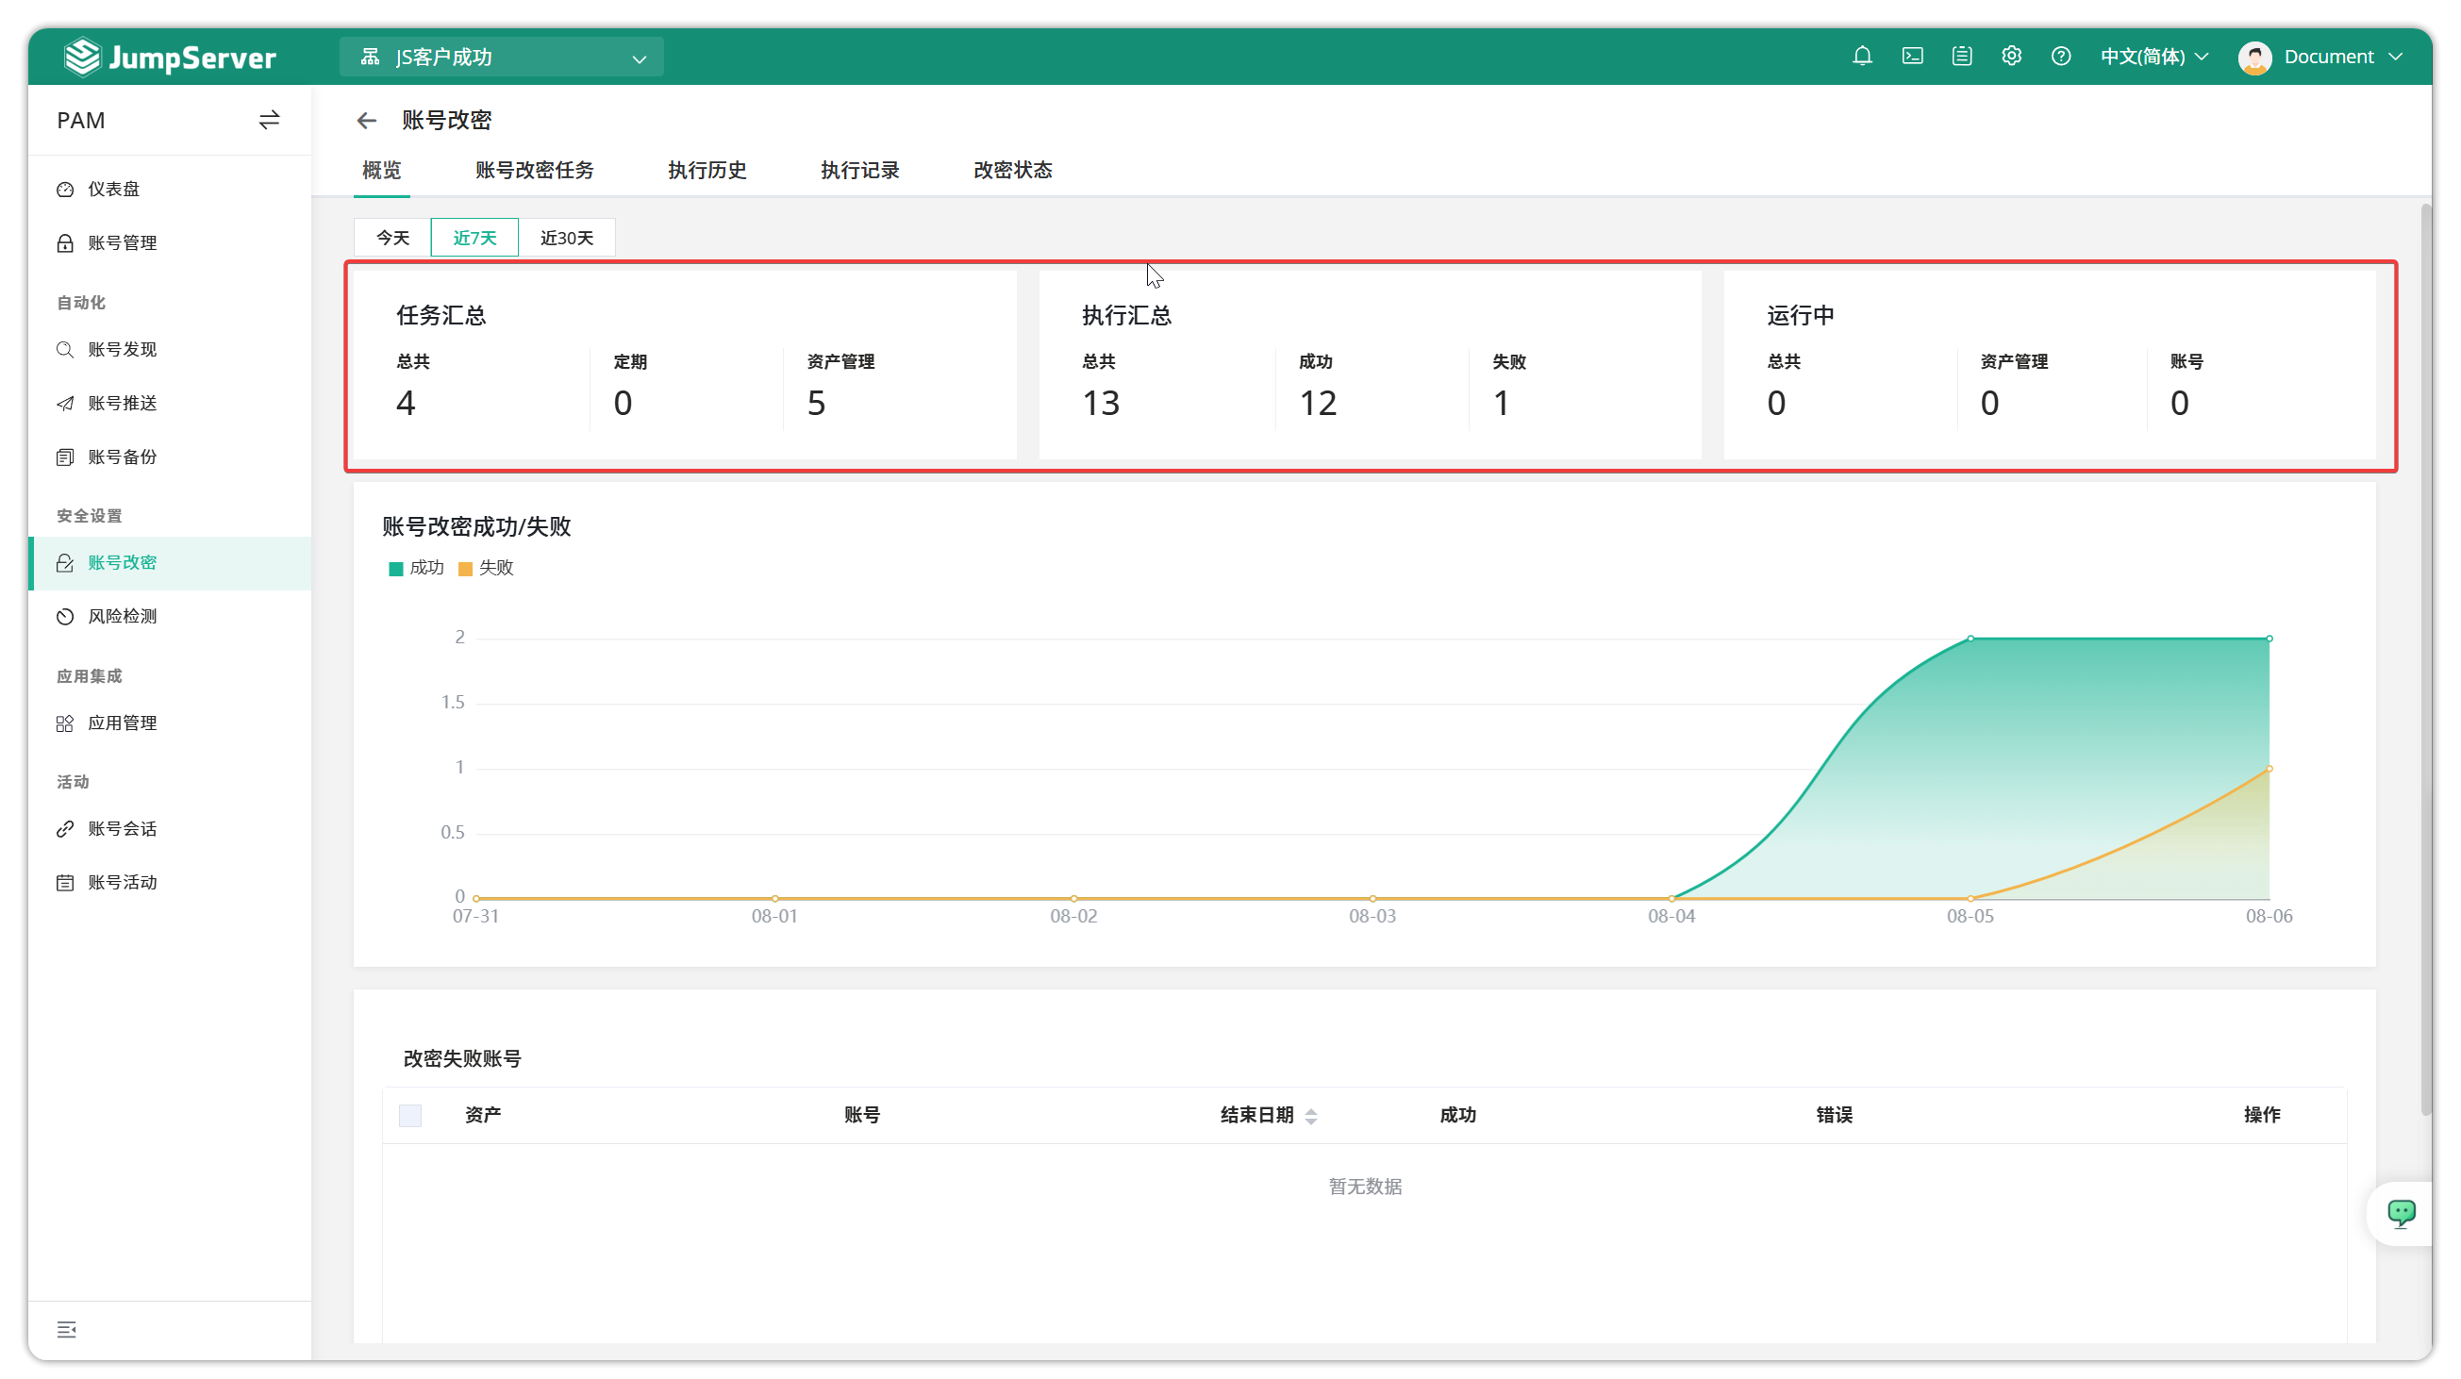
Task: Collapse sidebar with the bottom menu icon
Action: [x=66, y=1329]
